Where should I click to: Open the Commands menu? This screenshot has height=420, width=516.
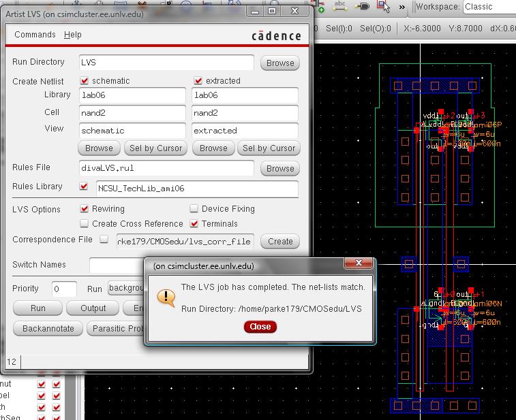pyautogui.click(x=35, y=35)
